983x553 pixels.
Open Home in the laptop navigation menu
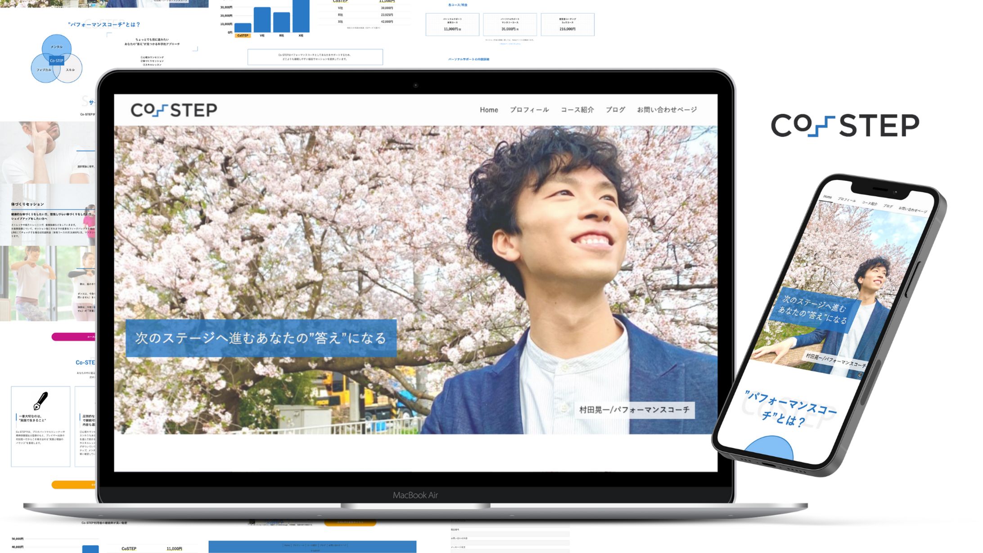pyautogui.click(x=488, y=110)
